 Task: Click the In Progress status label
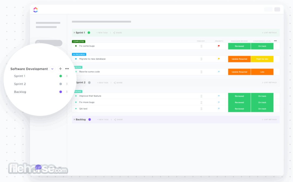pyautogui.click(x=79, y=54)
